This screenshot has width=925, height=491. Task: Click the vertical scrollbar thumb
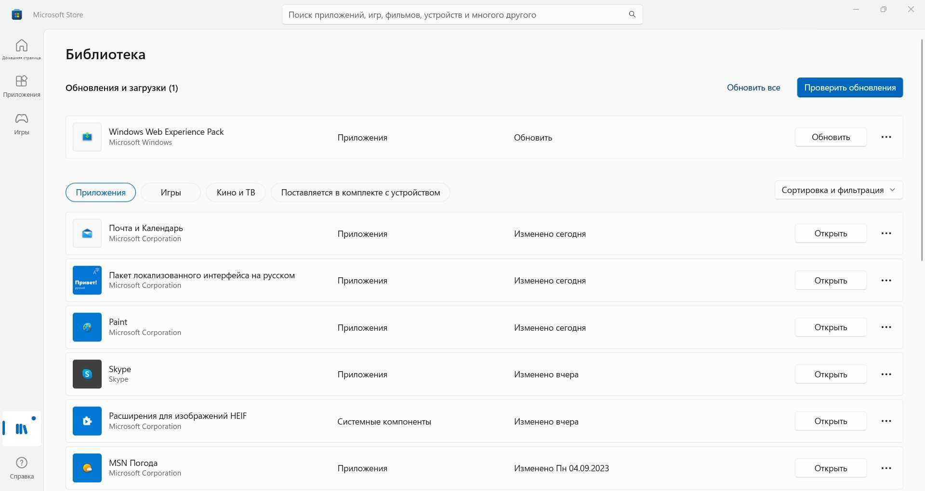click(x=922, y=149)
